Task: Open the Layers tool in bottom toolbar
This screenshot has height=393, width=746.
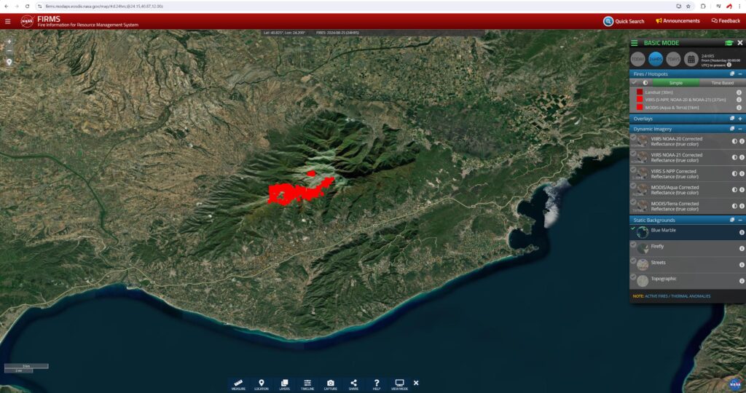Action: click(x=284, y=384)
